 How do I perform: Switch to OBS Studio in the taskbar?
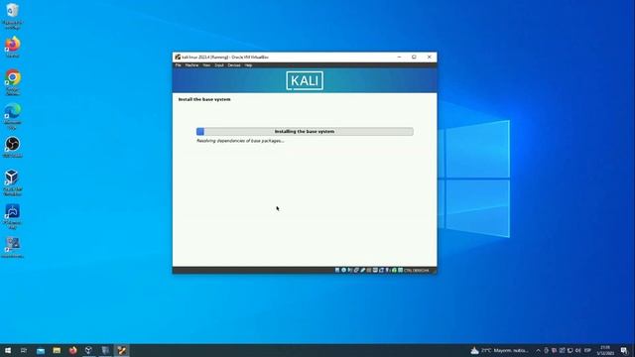pyautogui.click(x=88, y=350)
